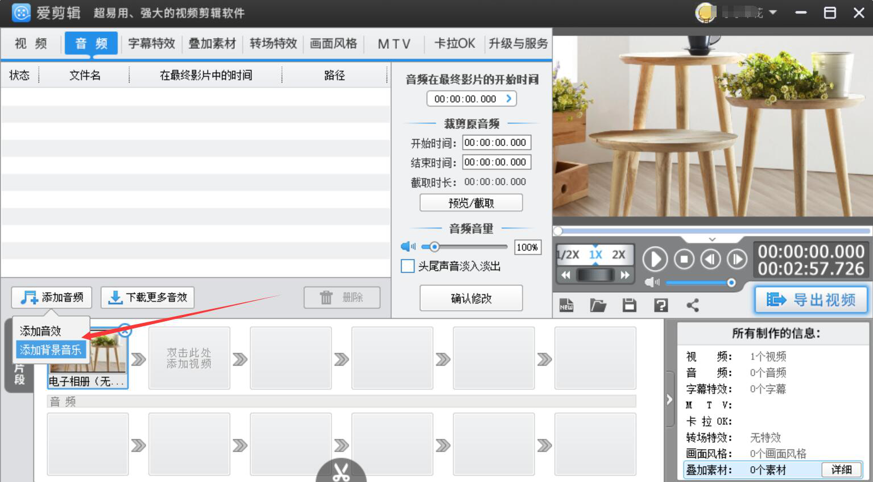Select 1X playback speed
873x482 pixels.
point(595,255)
